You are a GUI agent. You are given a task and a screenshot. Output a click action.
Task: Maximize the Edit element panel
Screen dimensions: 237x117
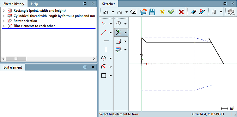tap(85, 67)
